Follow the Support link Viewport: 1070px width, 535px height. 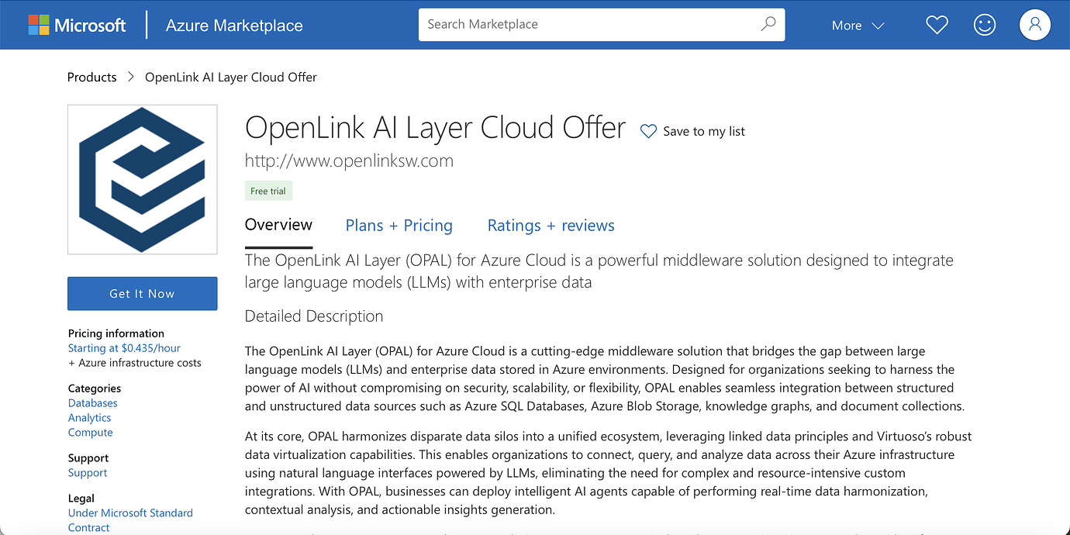pyautogui.click(x=88, y=473)
